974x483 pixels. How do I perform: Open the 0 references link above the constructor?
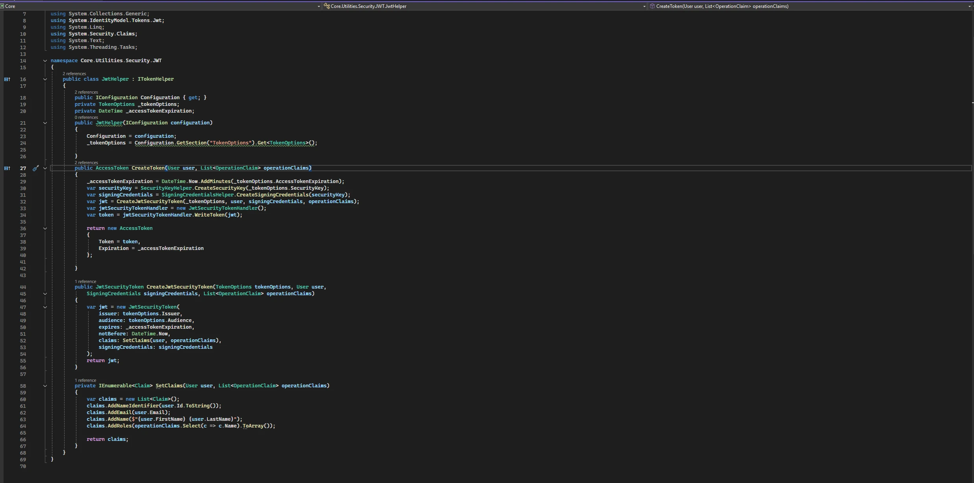pyautogui.click(x=86, y=117)
